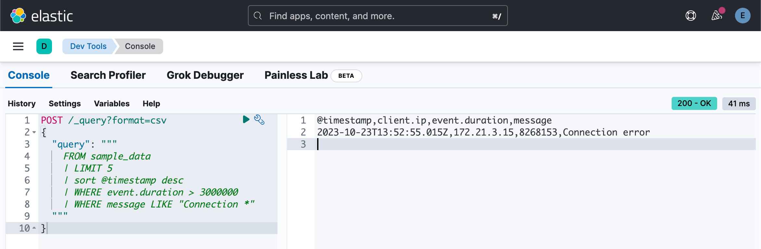Screen dimensions: 761x249
Task: Open the user avatar E menu
Action: coord(742,16)
